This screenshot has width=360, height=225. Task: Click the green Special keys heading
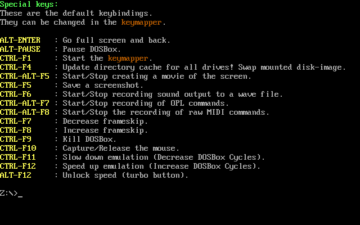tap(29, 4)
